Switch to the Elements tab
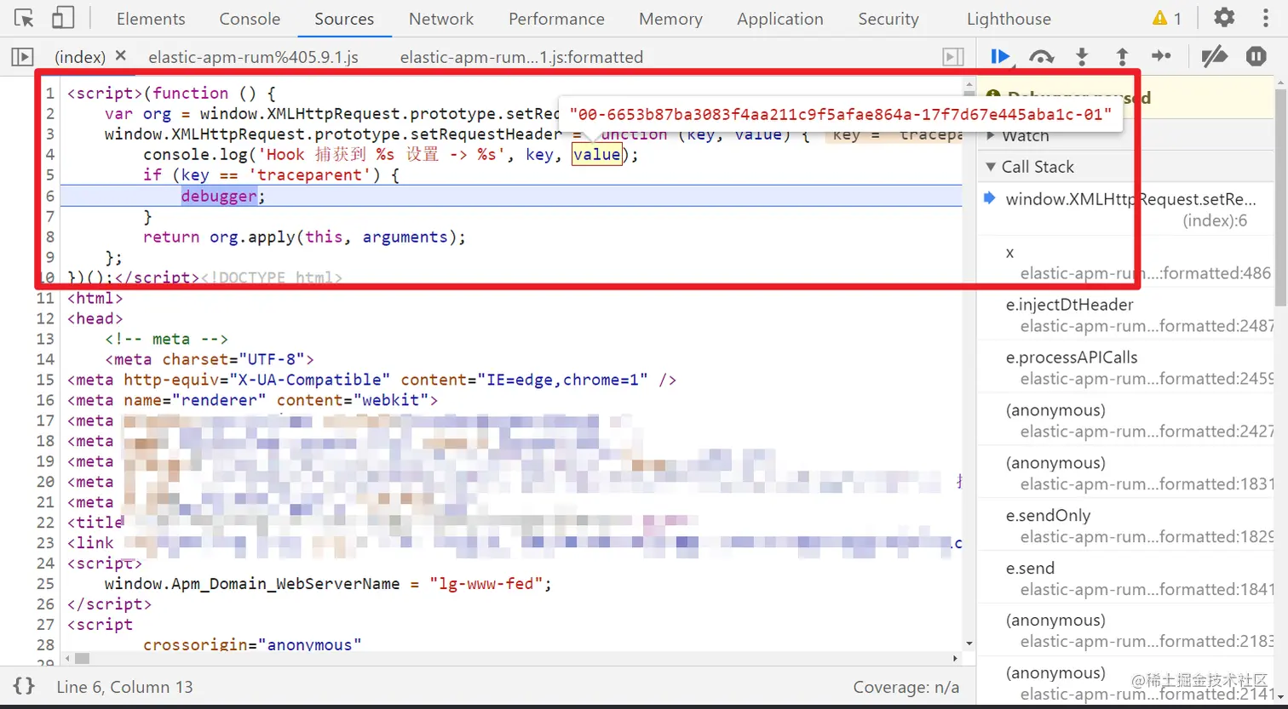1288x709 pixels. 151,19
